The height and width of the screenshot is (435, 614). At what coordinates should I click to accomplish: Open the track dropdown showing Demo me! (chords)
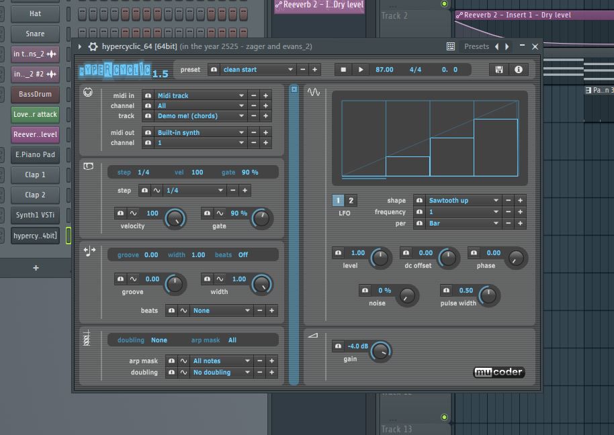click(200, 115)
